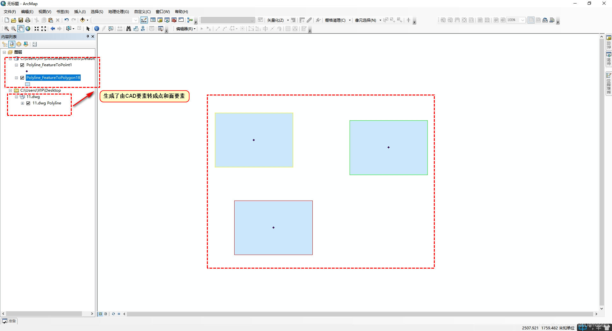Image resolution: width=612 pixels, height=331 pixels.
Task: Open the ArcToolbox red toolbox icon
Action: [x=174, y=20]
